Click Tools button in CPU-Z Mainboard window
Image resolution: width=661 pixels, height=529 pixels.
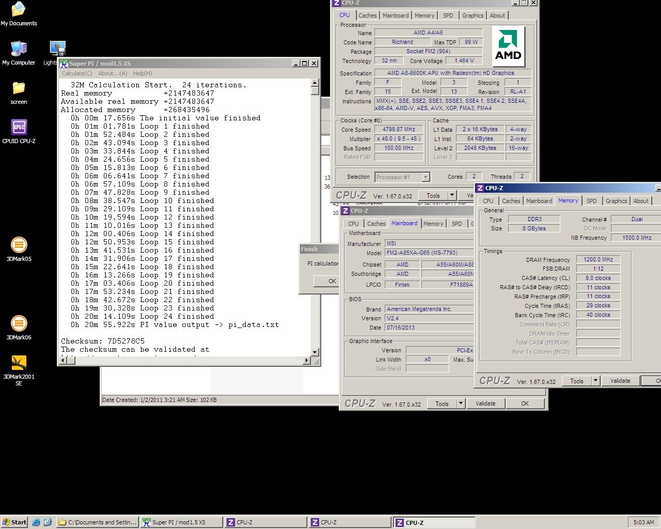click(x=442, y=404)
